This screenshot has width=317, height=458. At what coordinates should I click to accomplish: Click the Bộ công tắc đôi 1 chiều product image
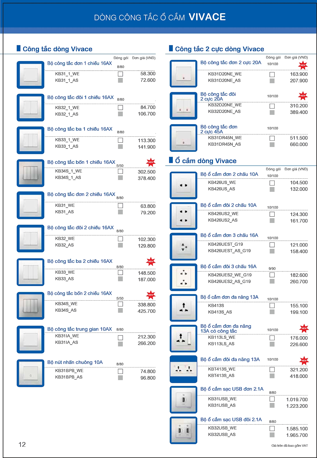click(31, 107)
